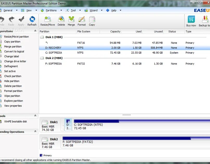Select Defragment operation

(11, 66)
